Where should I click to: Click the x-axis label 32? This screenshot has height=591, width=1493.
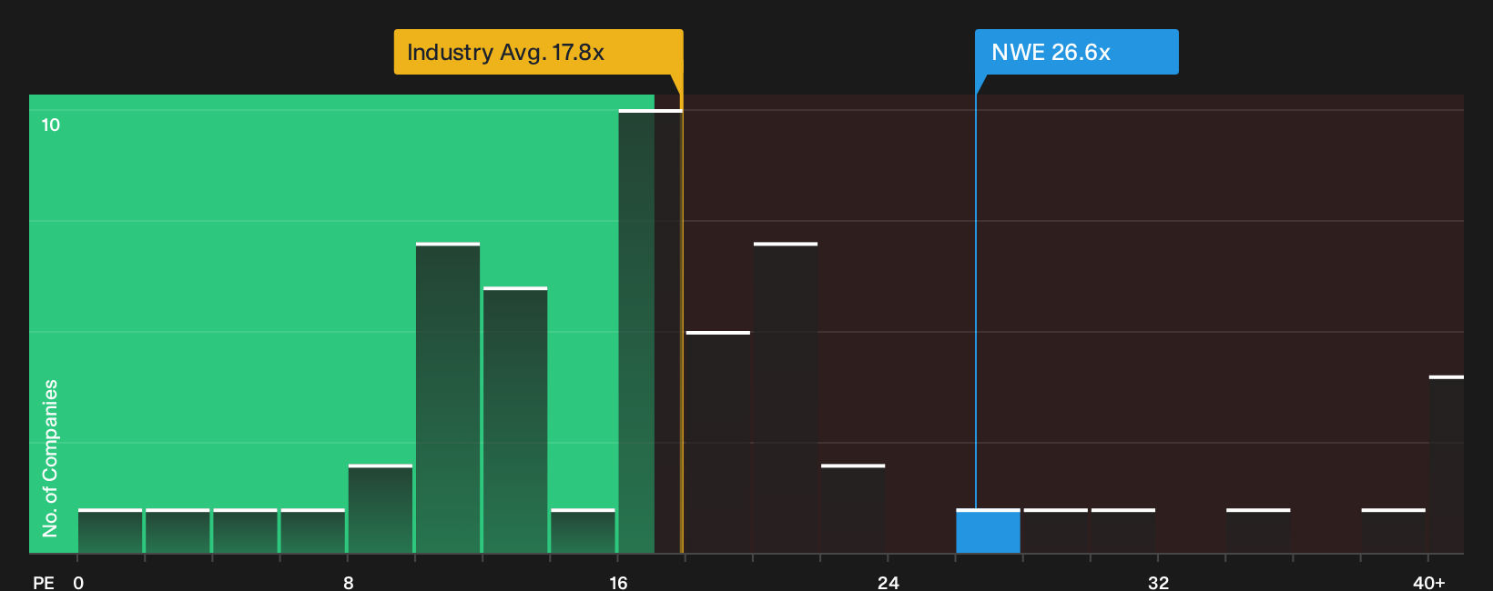tap(1158, 582)
